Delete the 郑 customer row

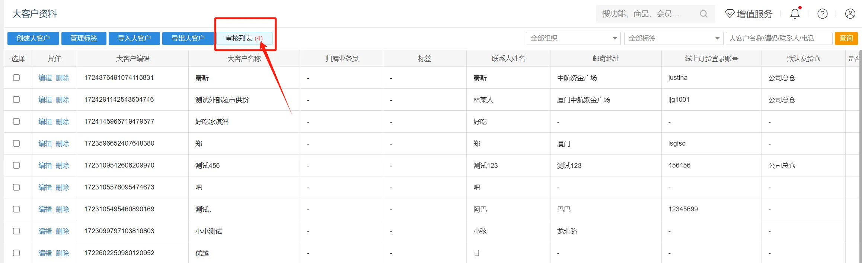(x=63, y=143)
